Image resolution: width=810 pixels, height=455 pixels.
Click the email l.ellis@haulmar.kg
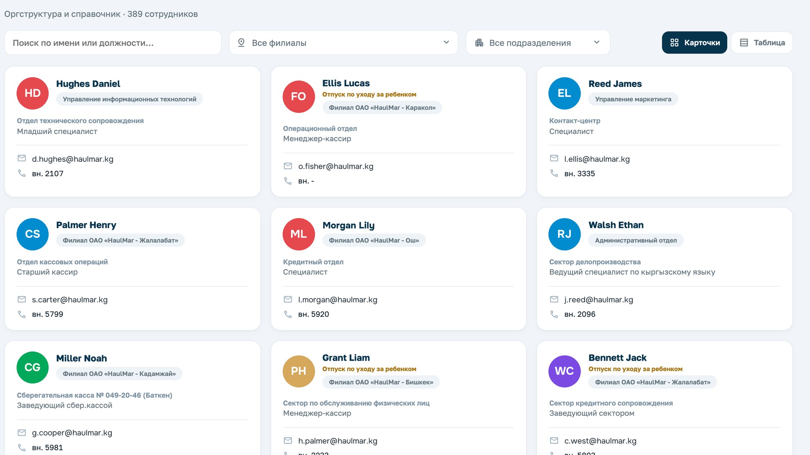click(x=597, y=159)
